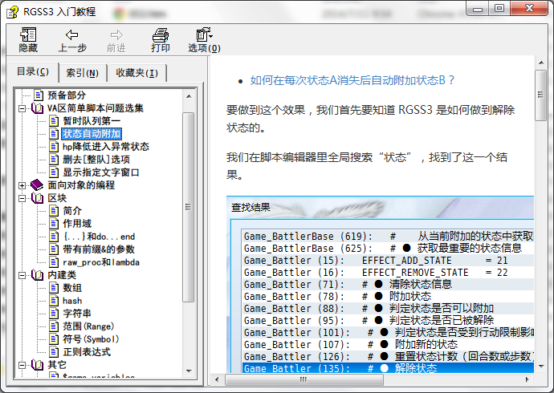Screen dimensions: 554x393
Task: Expand the 面向对象的编程 tree node
Action: pos(22,185)
